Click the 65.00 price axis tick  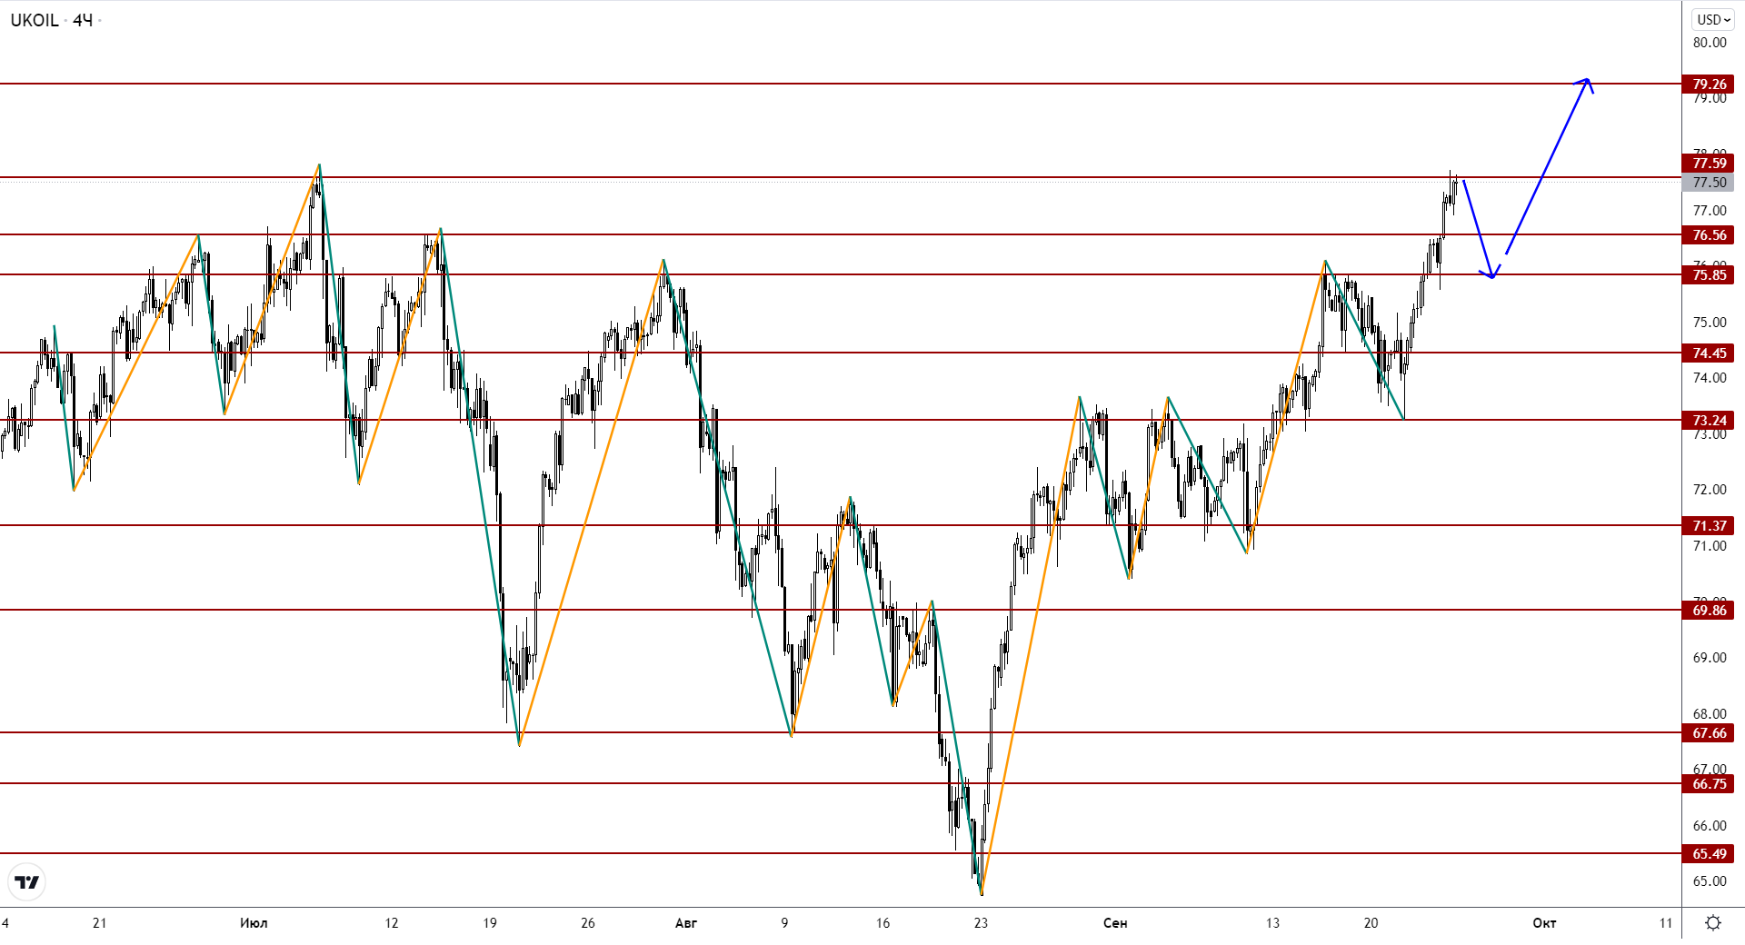(x=1709, y=881)
